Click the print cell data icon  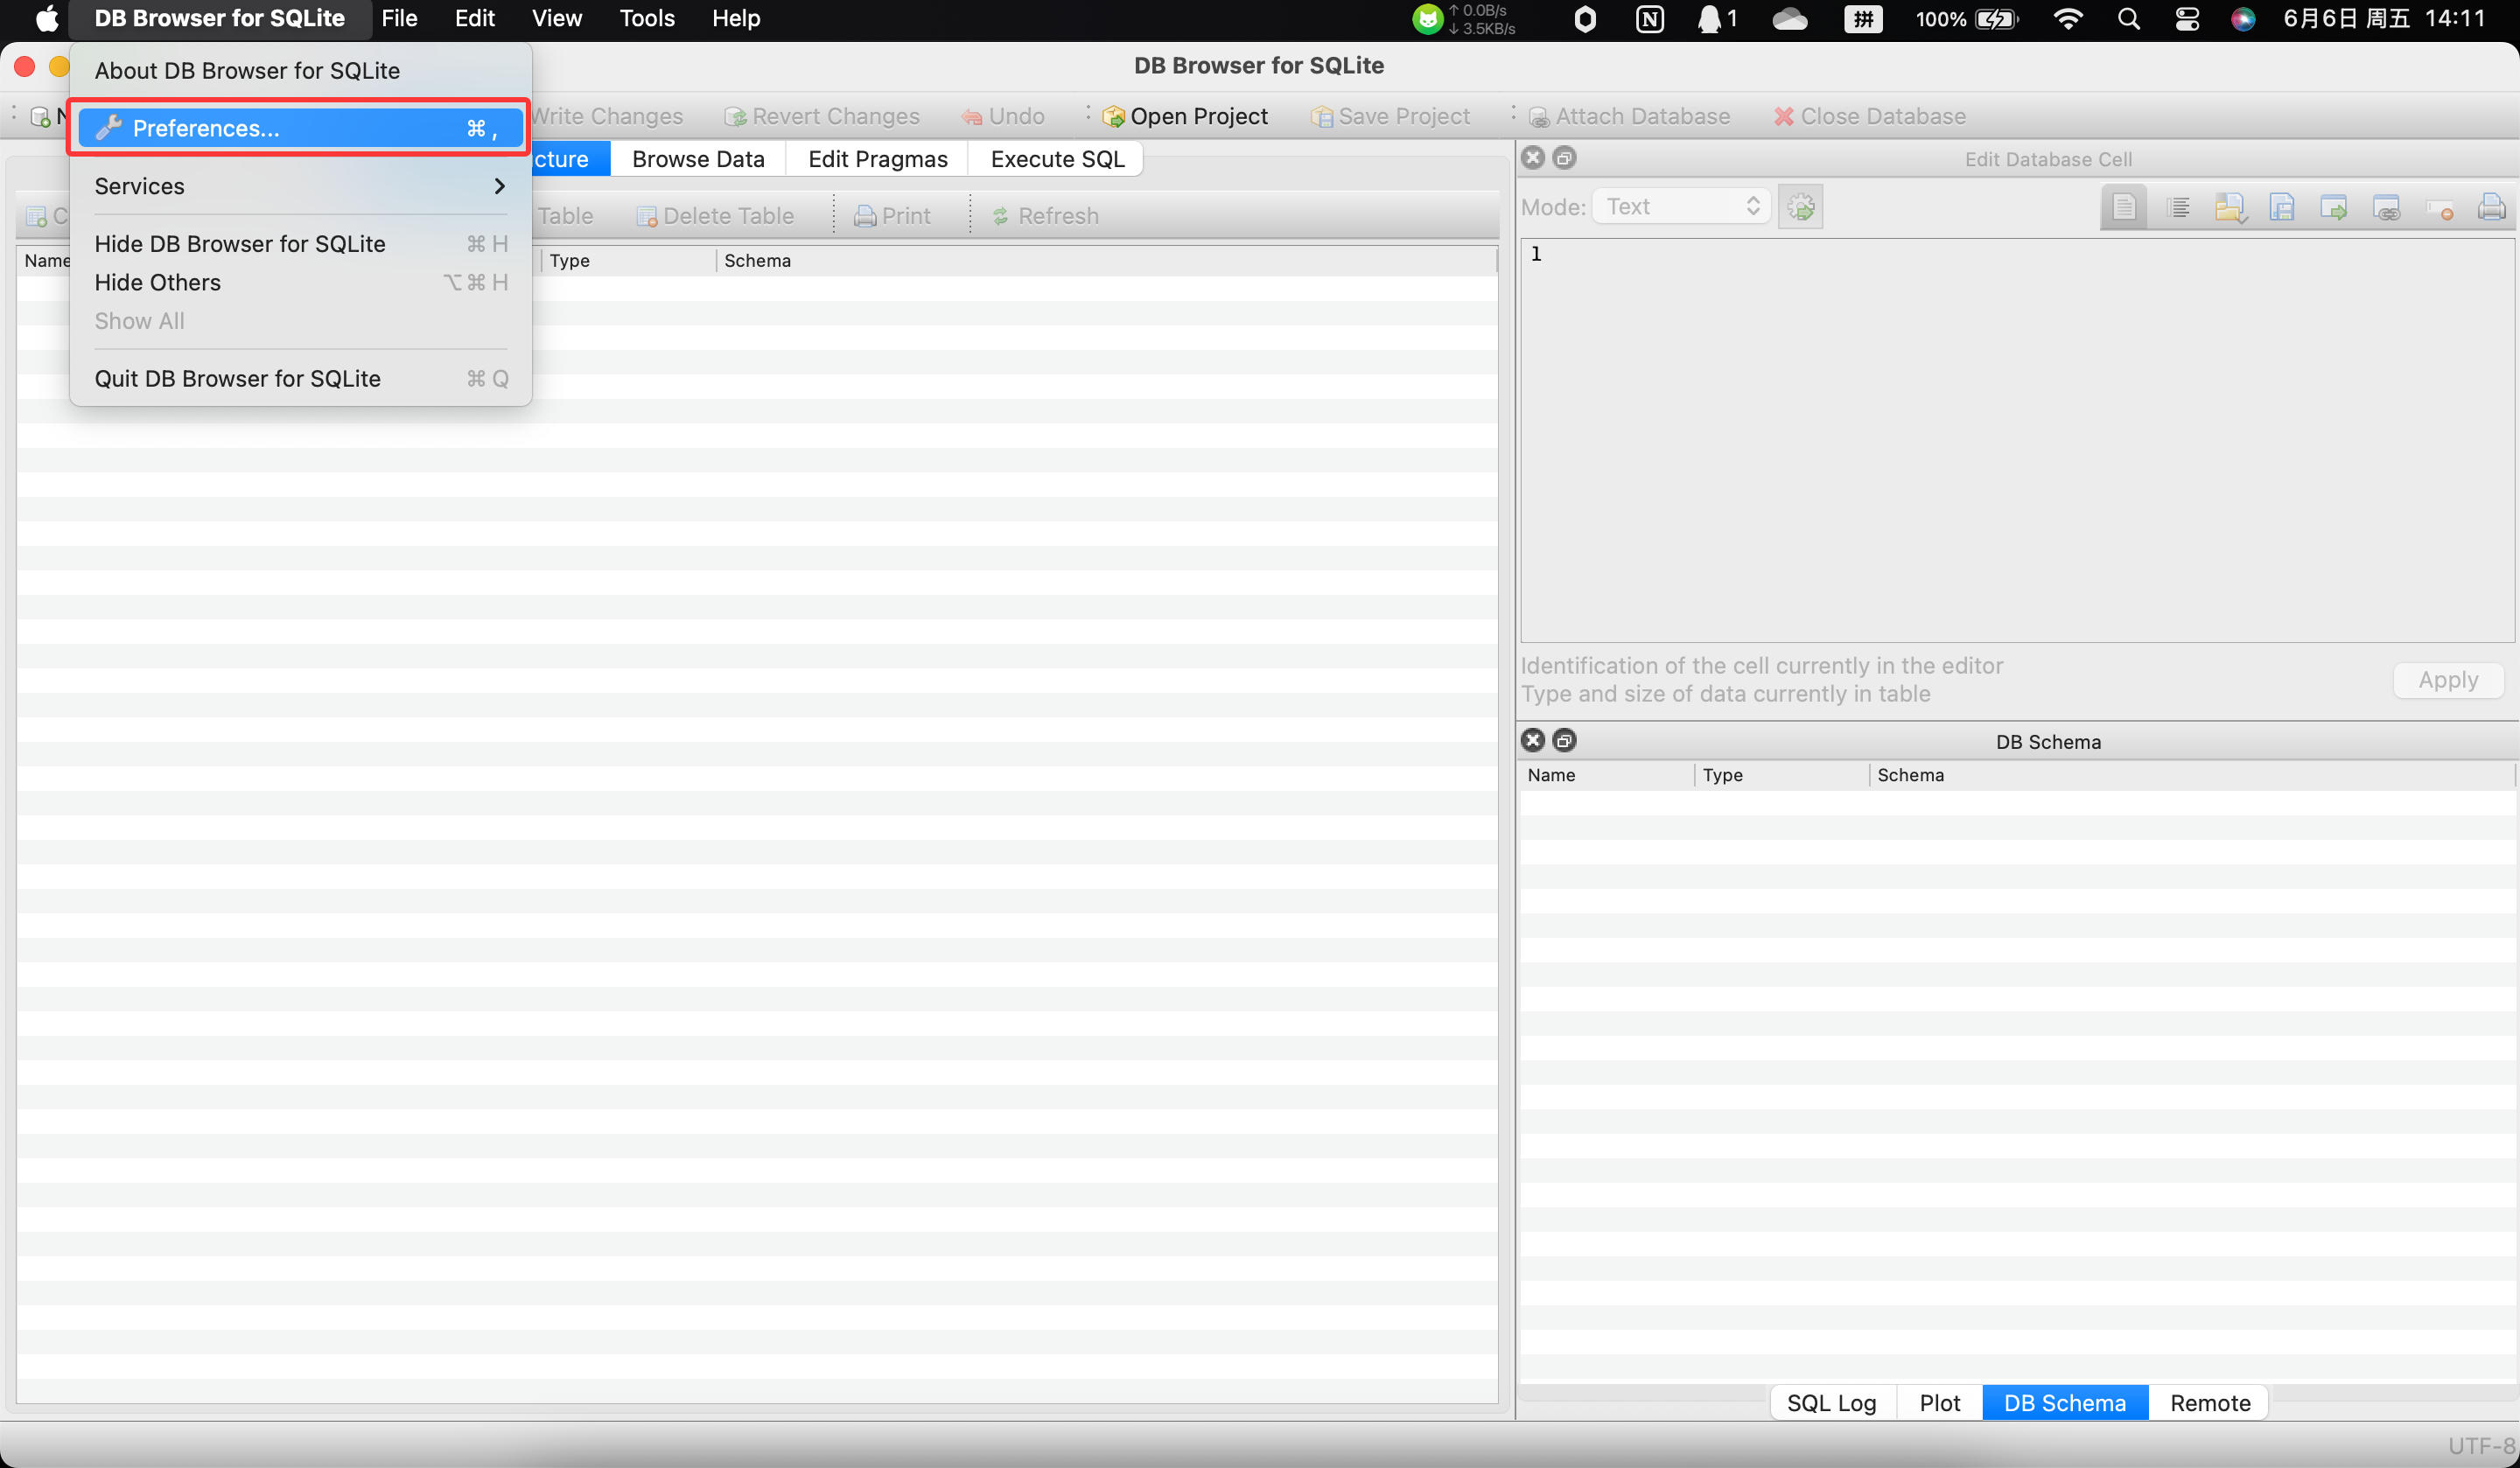(2491, 207)
